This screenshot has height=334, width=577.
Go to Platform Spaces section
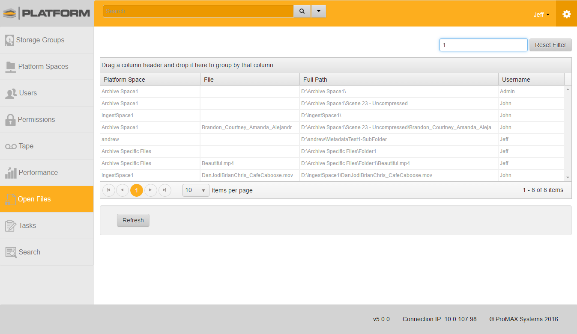coord(47,67)
